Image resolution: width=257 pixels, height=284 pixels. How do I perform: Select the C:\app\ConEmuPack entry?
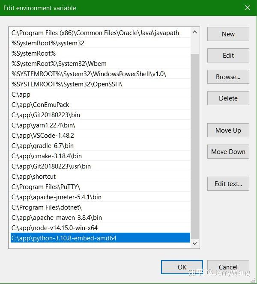coord(101,105)
